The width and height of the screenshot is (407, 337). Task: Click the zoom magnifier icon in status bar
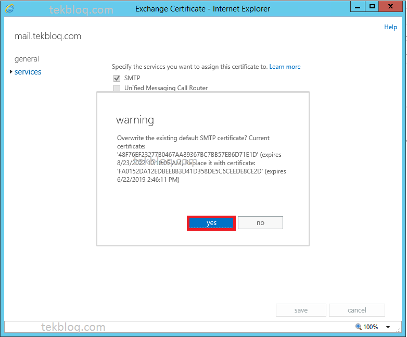359,327
